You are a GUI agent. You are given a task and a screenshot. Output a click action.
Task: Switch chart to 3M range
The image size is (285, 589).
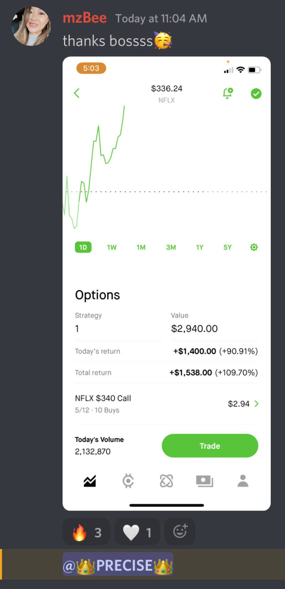tap(171, 247)
